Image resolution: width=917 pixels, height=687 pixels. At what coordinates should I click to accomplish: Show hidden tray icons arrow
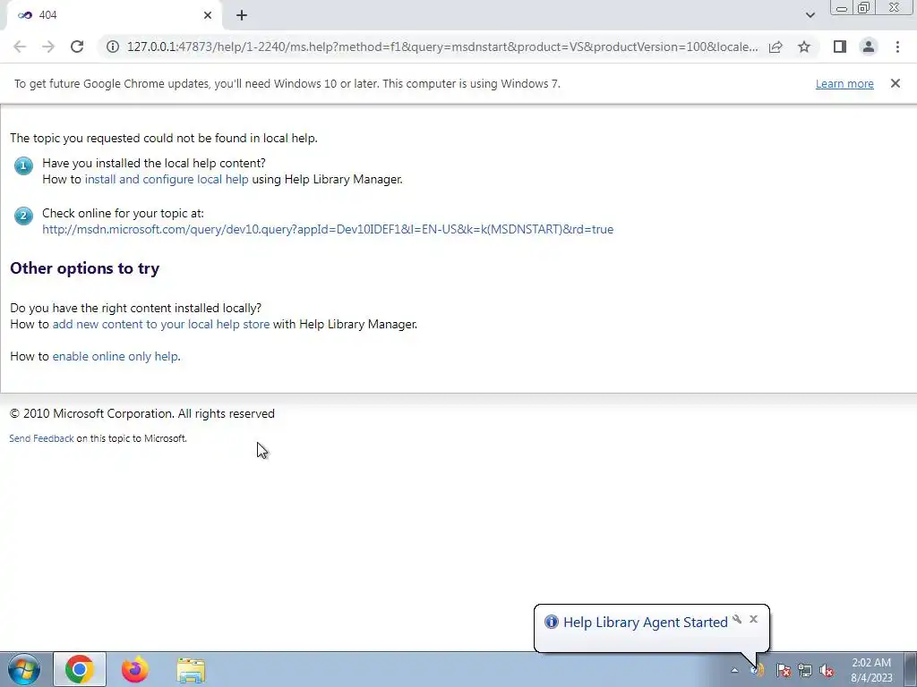[734, 671]
